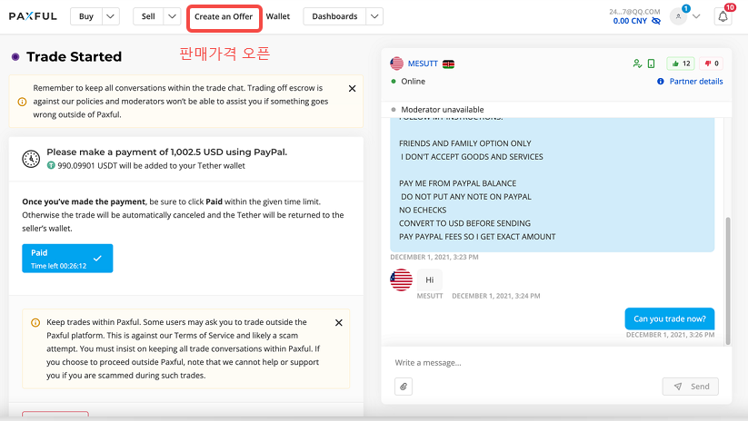Dismiss the trade chat reminder notice
The image size is (748, 421).
352,89
